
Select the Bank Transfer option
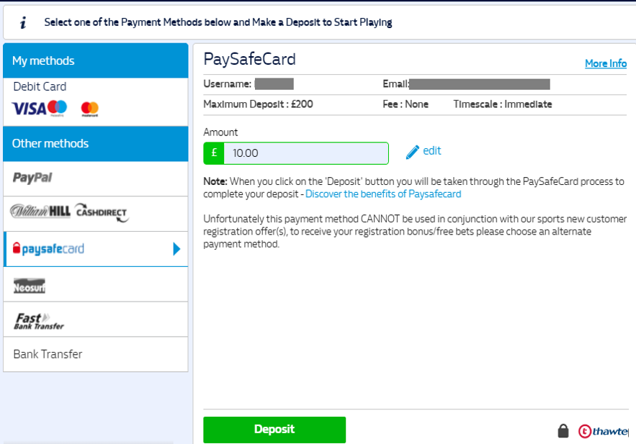[96, 354]
